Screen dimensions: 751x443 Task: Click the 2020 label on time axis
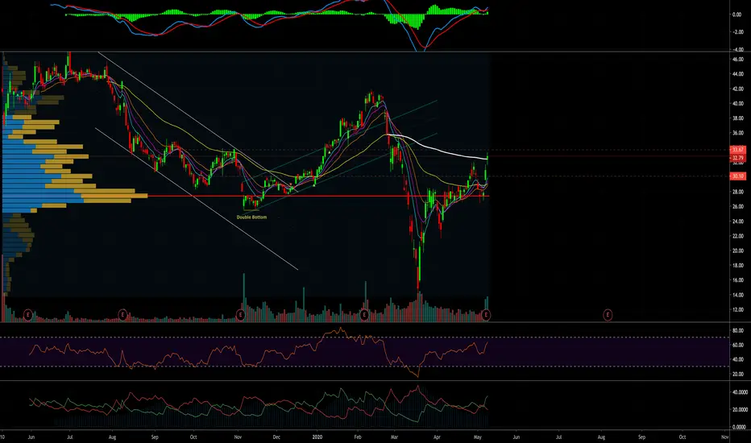[x=317, y=437]
